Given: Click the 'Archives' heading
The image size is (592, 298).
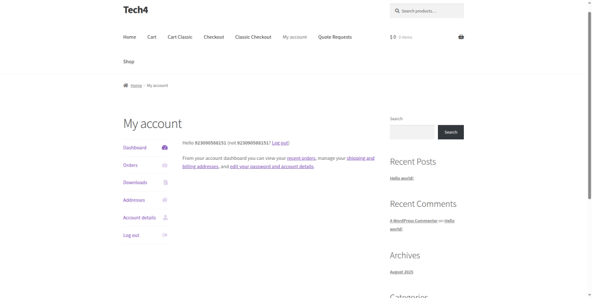Looking at the screenshot, I should 405,255.
